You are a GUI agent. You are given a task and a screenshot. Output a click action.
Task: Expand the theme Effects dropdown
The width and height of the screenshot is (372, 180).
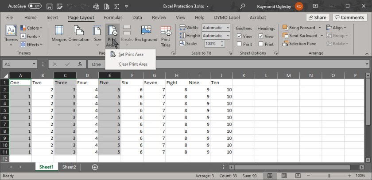[31, 45]
